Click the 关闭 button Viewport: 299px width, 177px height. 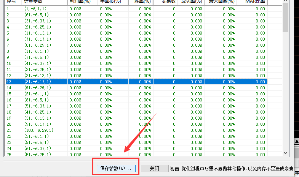click(x=155, y=168)
